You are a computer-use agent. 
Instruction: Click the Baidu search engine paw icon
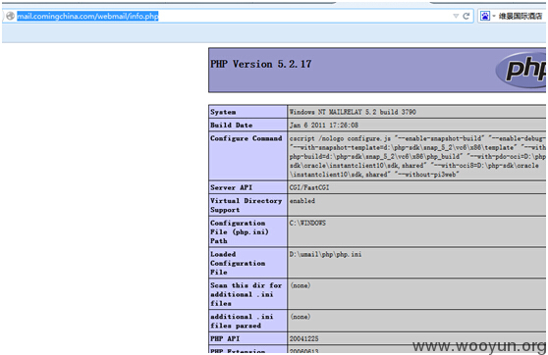click(485, 16)
